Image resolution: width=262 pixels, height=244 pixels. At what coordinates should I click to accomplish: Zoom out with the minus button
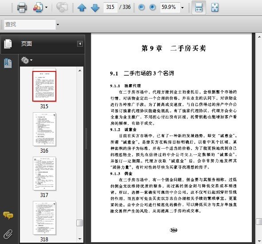[141, 7]
